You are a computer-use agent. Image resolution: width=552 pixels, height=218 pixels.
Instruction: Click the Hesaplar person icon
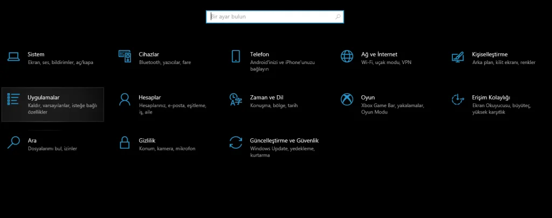click(x=125, y=99)
